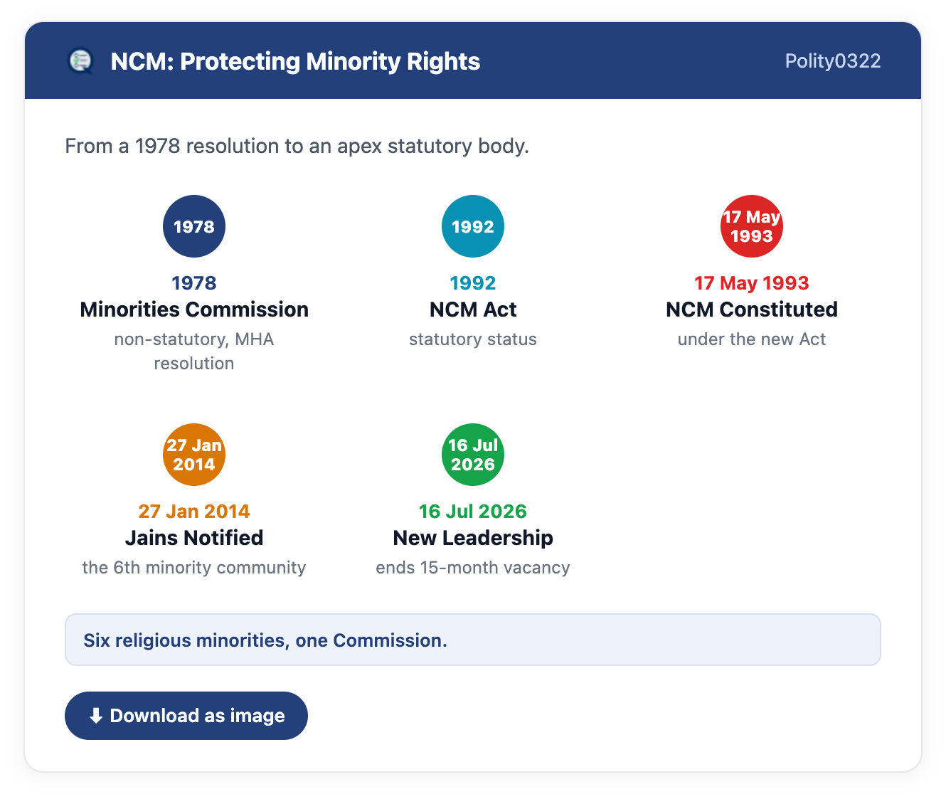
Task: Click the download arrow icon in the button
Action: pyautogui.click(x=96, y=716)
